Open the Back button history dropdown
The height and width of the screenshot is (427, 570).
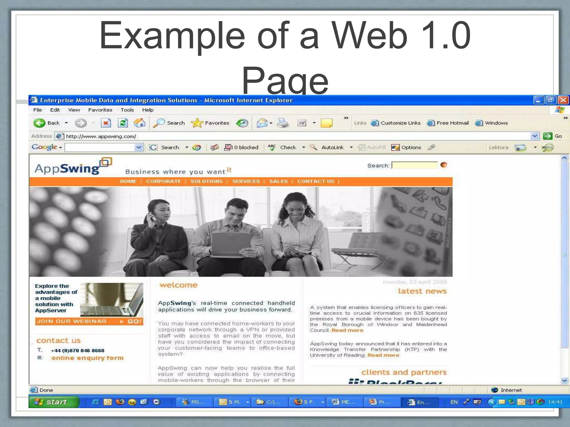click(66, 123)
